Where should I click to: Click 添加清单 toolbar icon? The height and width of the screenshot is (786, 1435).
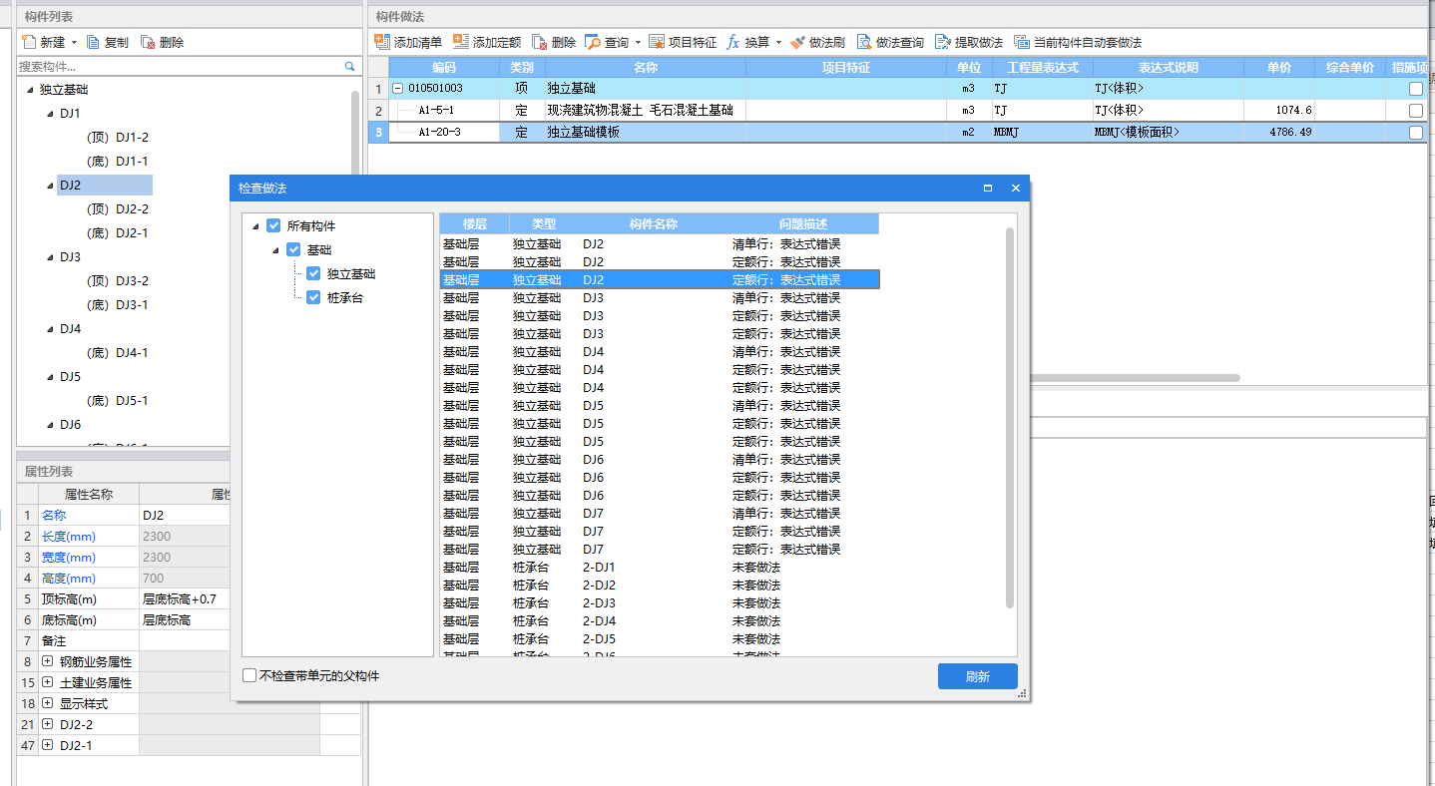pos(382,42)
